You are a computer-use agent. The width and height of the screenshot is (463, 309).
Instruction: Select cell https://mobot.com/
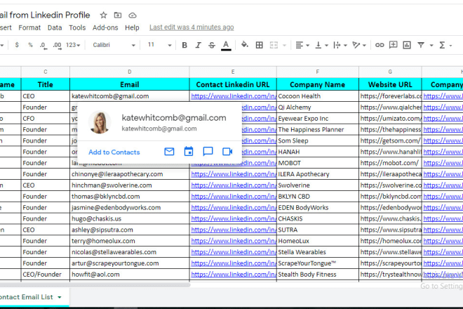(390, 163)
